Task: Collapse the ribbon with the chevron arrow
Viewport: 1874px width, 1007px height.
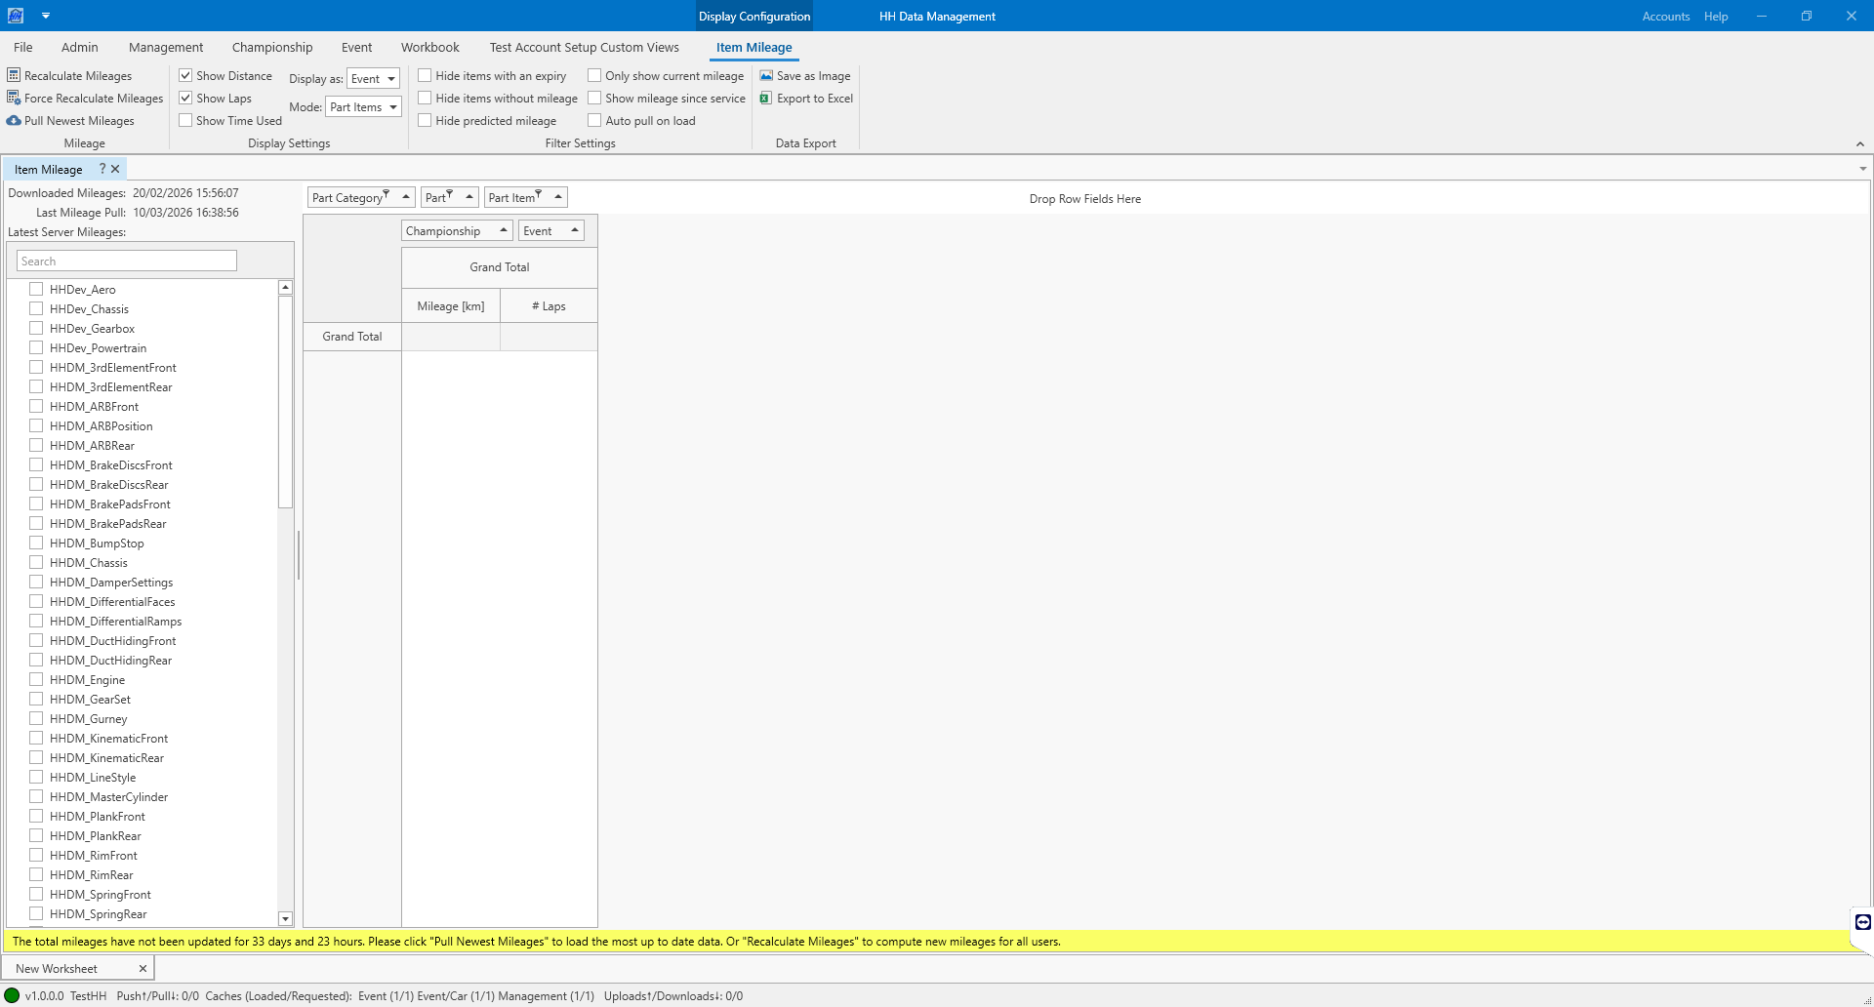Action: point(1859,144)
